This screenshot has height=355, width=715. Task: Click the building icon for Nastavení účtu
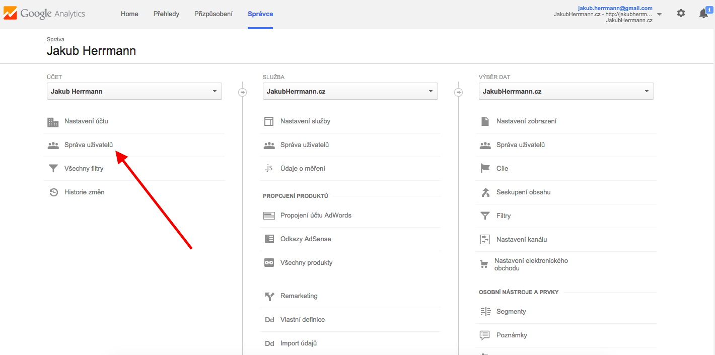53,121
